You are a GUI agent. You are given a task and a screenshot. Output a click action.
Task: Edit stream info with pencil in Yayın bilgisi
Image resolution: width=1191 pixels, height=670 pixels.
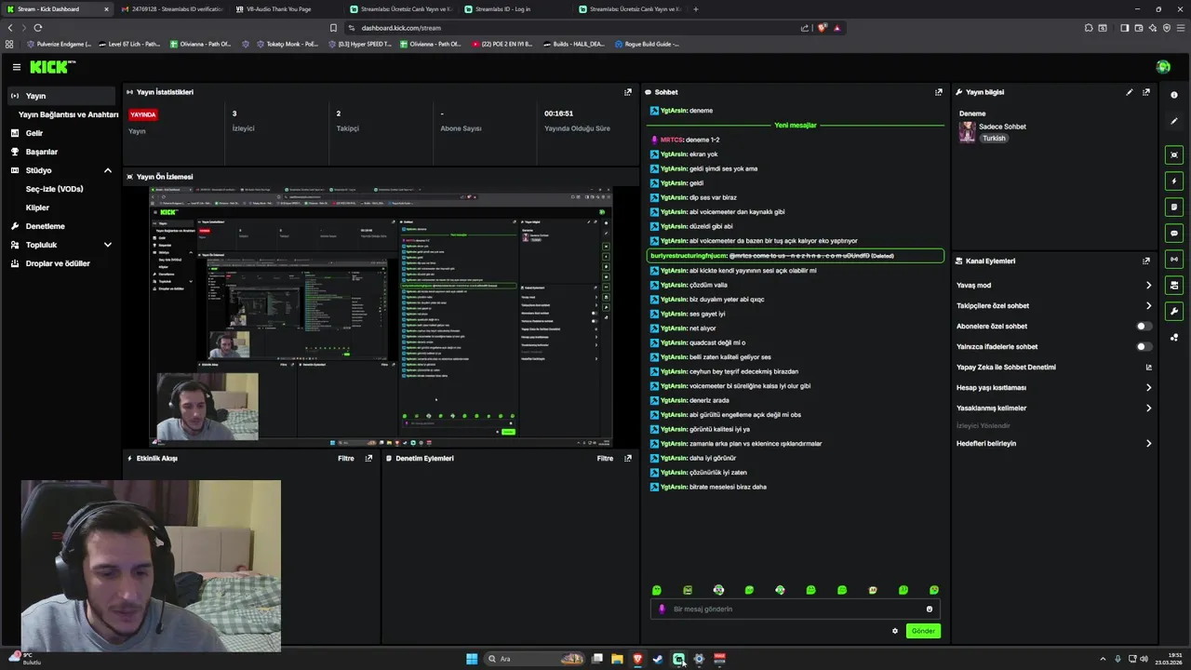(x=1130, y=92)
